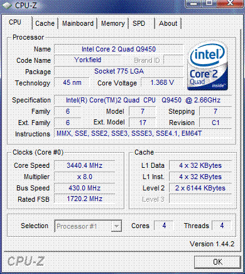Click the Specification text field
This screenshot has width=245, height=274.
coord(143,100)
